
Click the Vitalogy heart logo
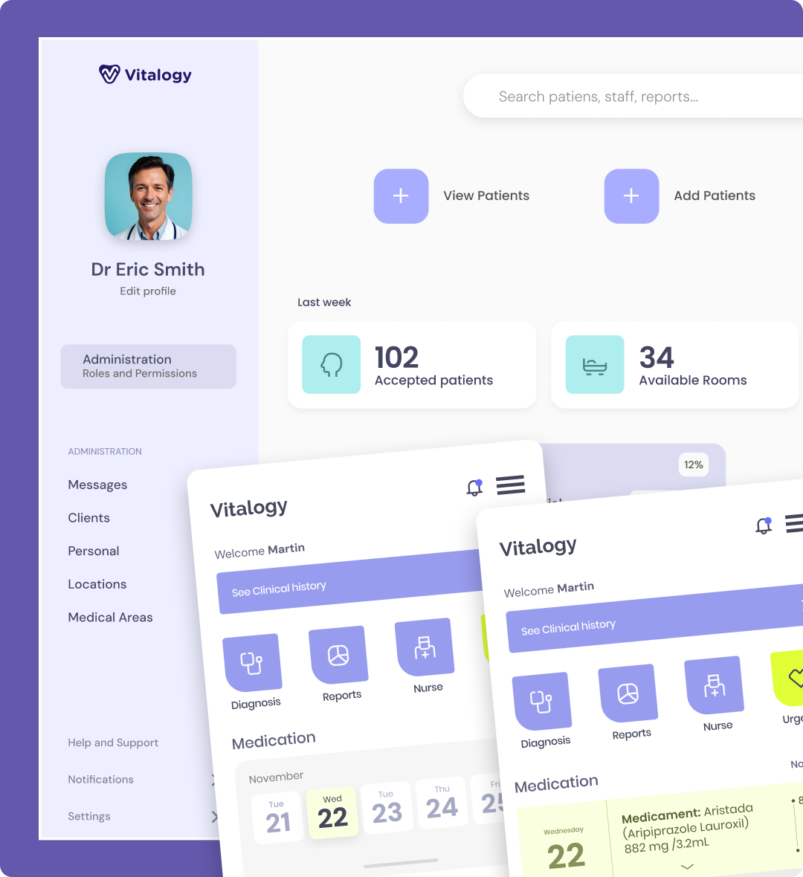point(108,74)
